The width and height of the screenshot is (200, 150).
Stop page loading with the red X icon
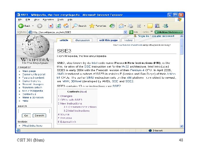[x=51, y=26]
